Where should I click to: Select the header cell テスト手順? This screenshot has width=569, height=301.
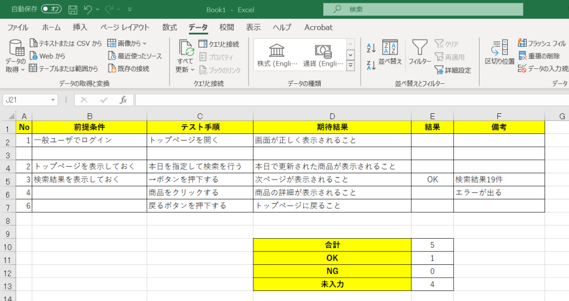(200, 127)
